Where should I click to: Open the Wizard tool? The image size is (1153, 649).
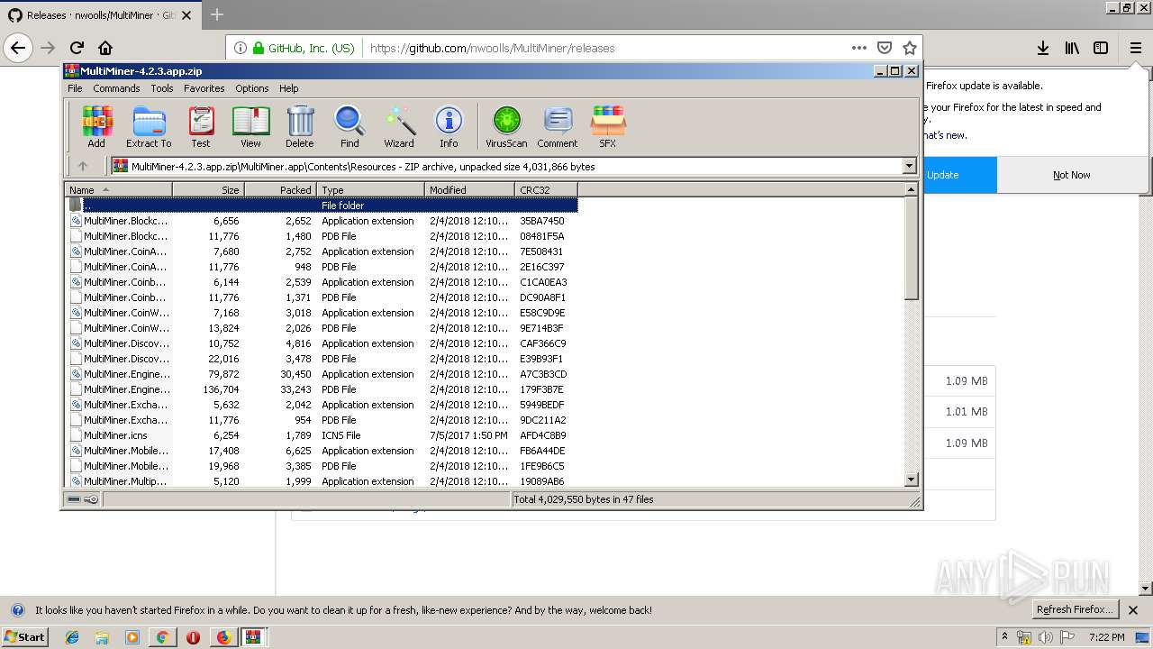[x=399, y=126]
